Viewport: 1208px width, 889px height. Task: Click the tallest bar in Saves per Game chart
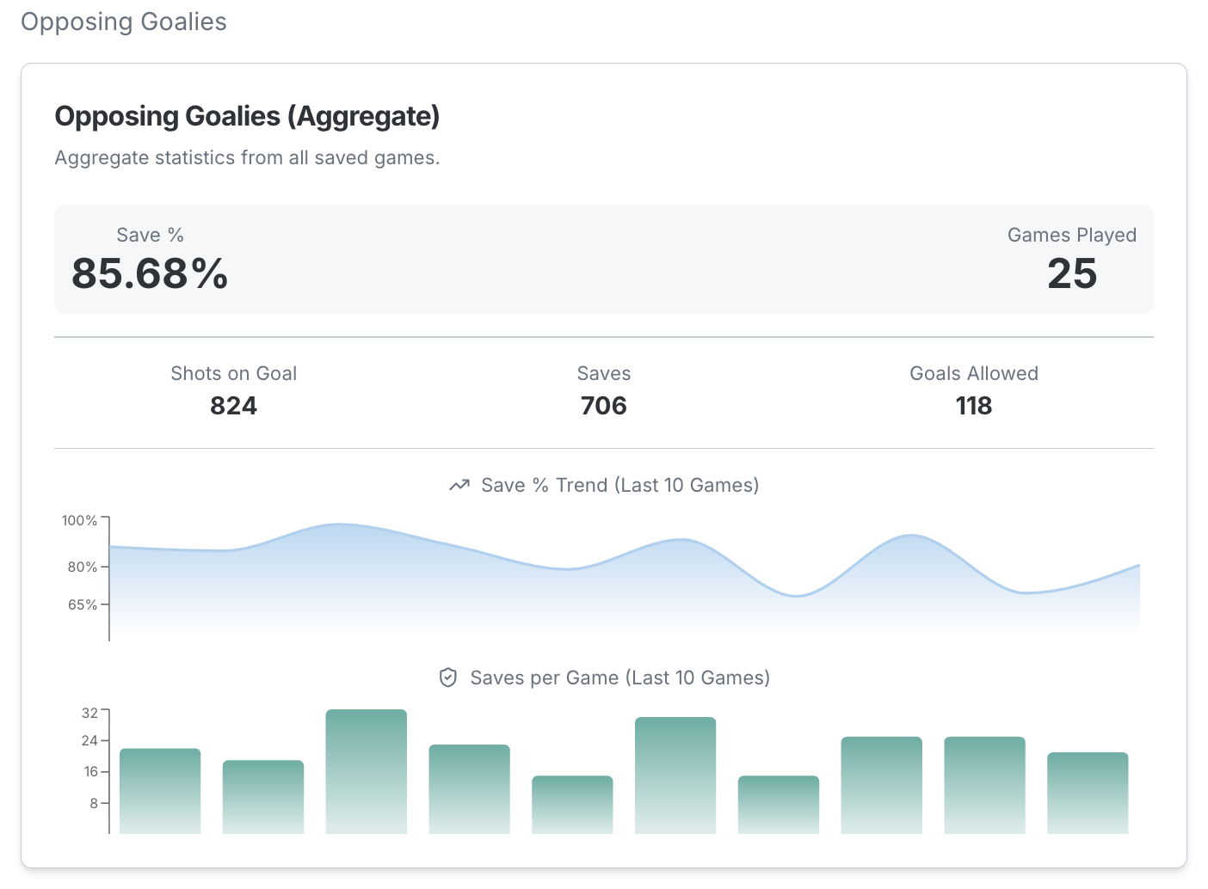(367, 771)
